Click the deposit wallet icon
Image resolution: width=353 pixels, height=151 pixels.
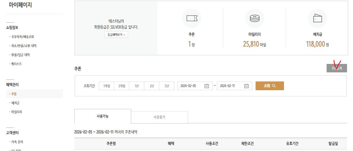tap(317, 18)
